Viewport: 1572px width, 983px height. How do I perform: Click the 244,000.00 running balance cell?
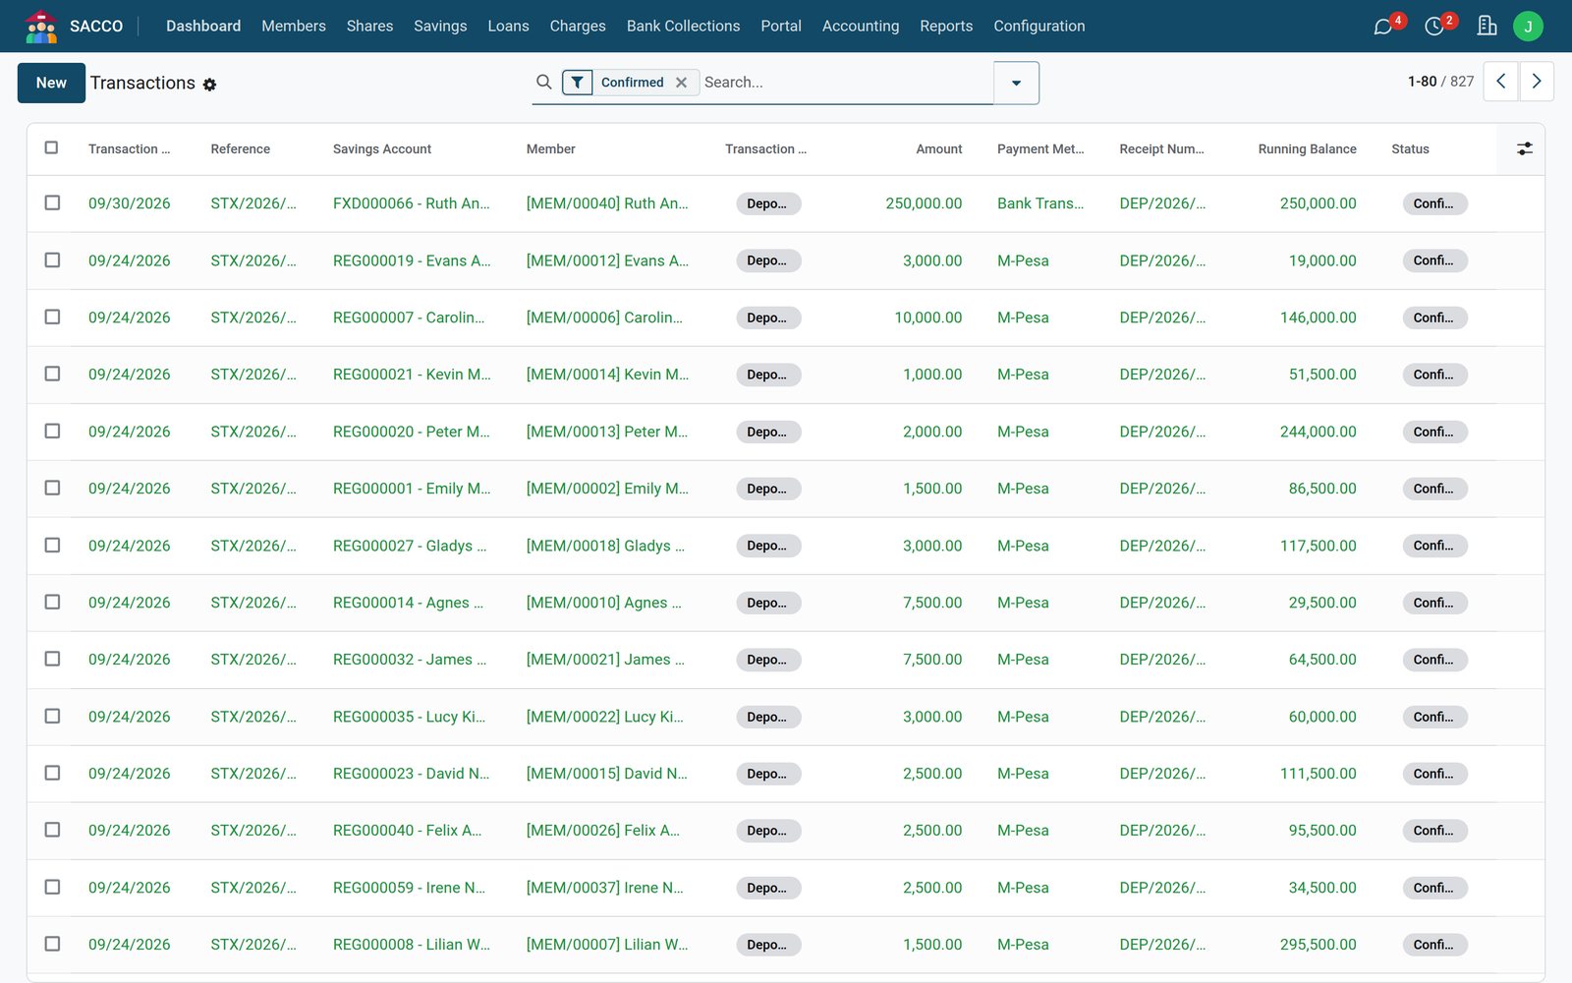1318,432
